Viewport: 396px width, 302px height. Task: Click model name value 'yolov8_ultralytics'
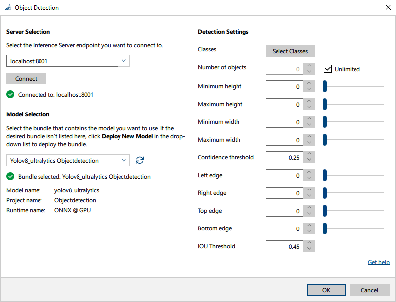[x=77, y=190]
